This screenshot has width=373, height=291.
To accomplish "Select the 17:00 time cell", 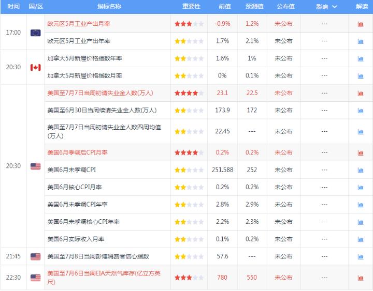I will [x=13, y=33].
